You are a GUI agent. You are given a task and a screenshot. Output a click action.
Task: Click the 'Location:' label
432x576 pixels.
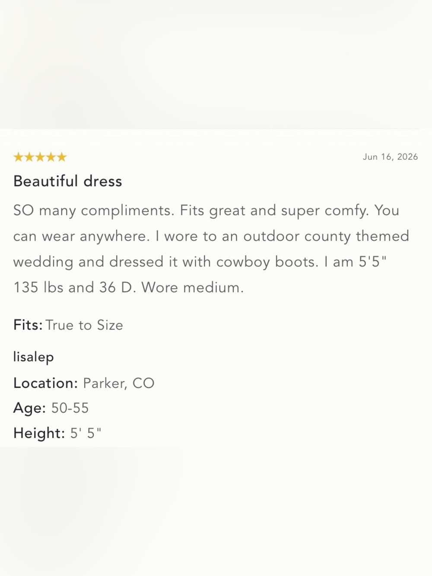click(46, 383)
